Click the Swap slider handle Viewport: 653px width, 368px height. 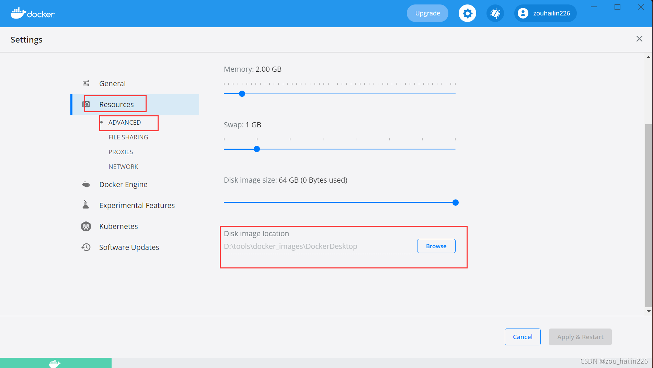[257, 149]
